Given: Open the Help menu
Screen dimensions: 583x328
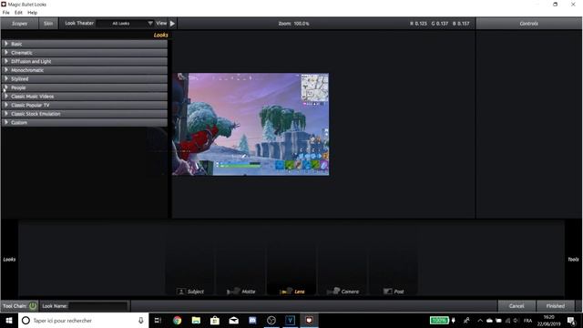Looking at the screenshot, I should (x=33, y=13).
